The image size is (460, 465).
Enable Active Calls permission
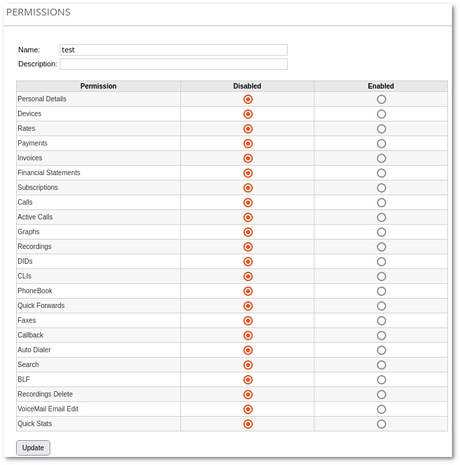[382, 217]
